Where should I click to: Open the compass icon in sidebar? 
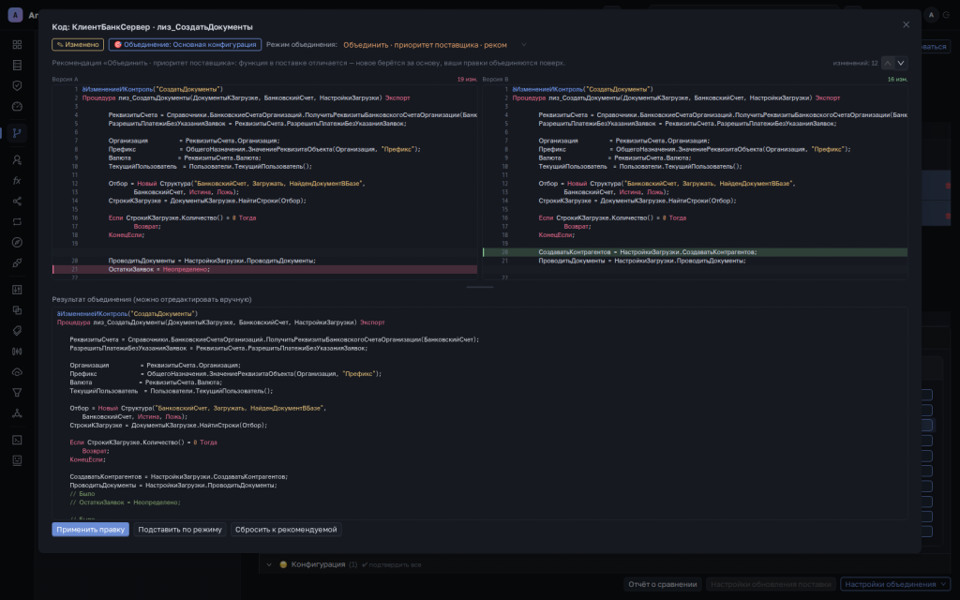click(17, 243)
